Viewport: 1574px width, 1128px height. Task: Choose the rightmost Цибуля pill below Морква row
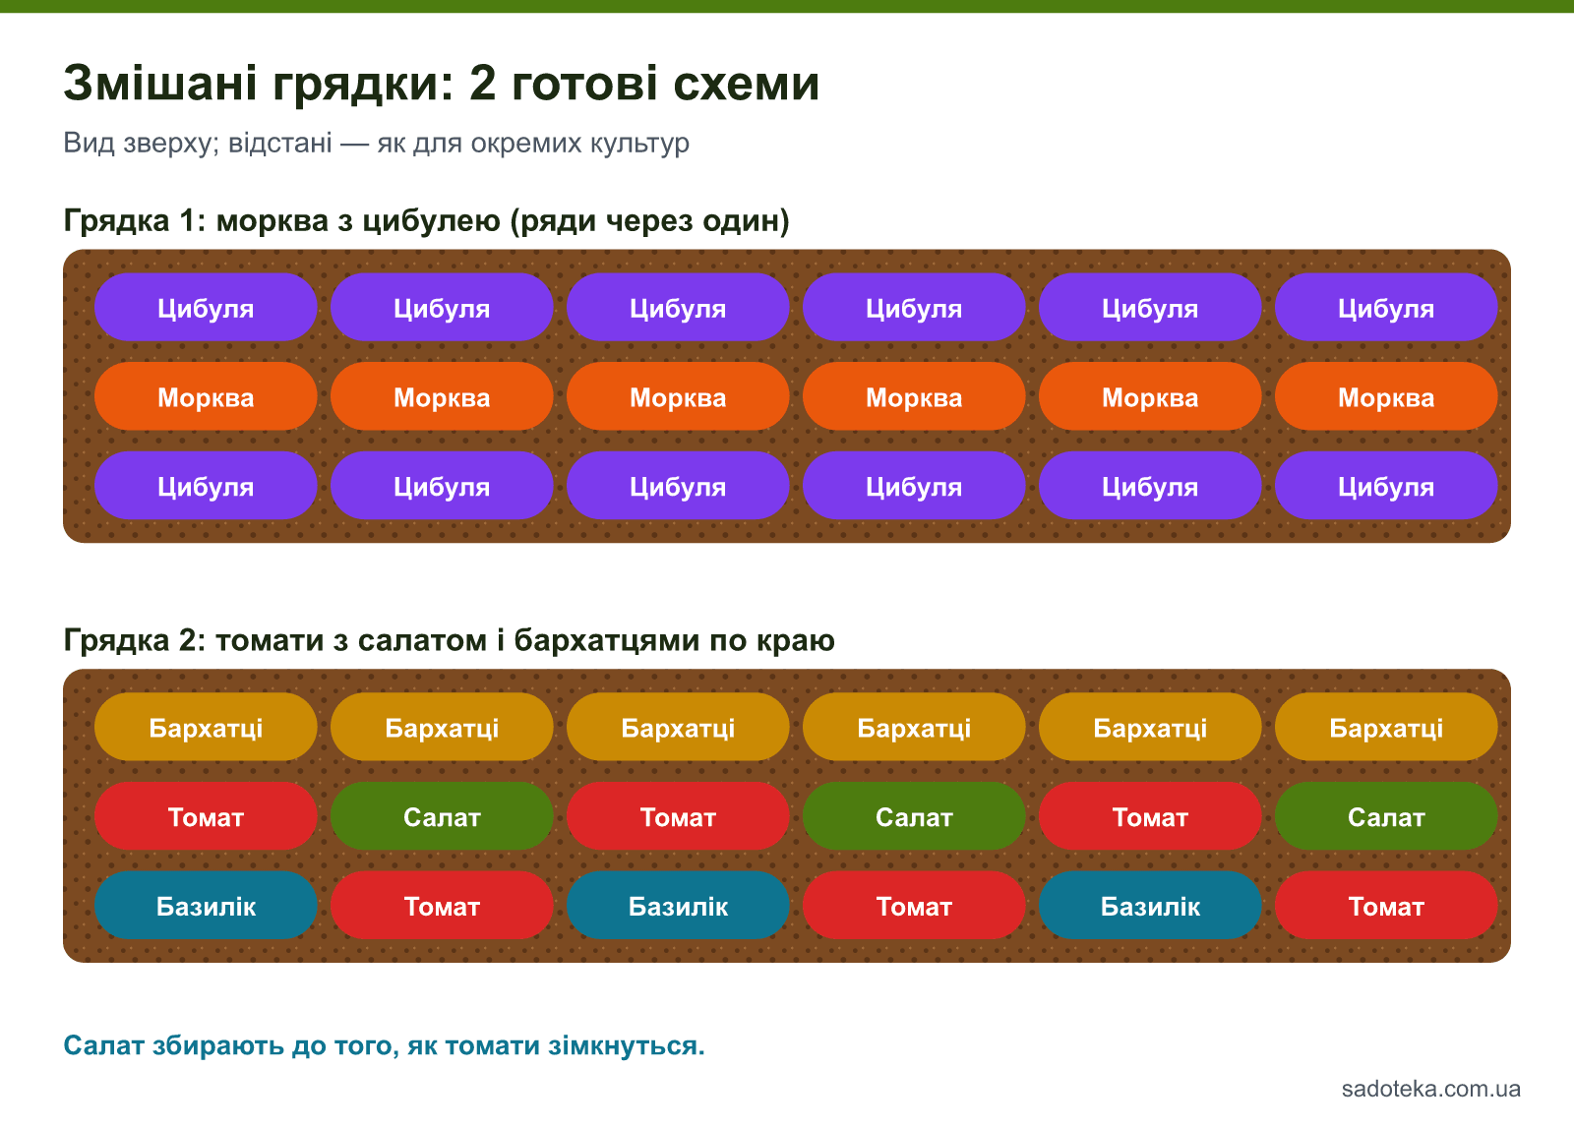1386,486
